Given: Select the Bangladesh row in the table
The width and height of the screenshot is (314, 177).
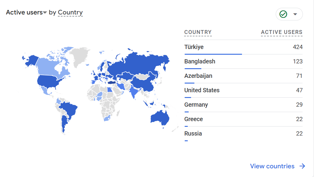Looking at the screenshot, I should pyautogui.click(x=243, y=62).
